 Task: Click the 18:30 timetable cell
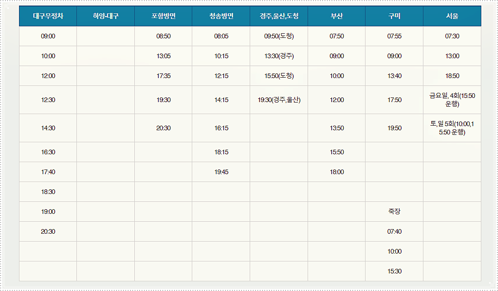click(x=48, y=192)
